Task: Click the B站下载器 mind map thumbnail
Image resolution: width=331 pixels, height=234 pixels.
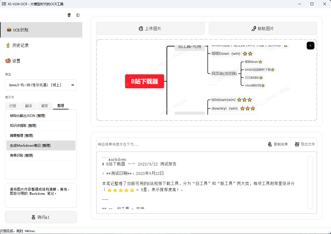Action: [207, 80]
